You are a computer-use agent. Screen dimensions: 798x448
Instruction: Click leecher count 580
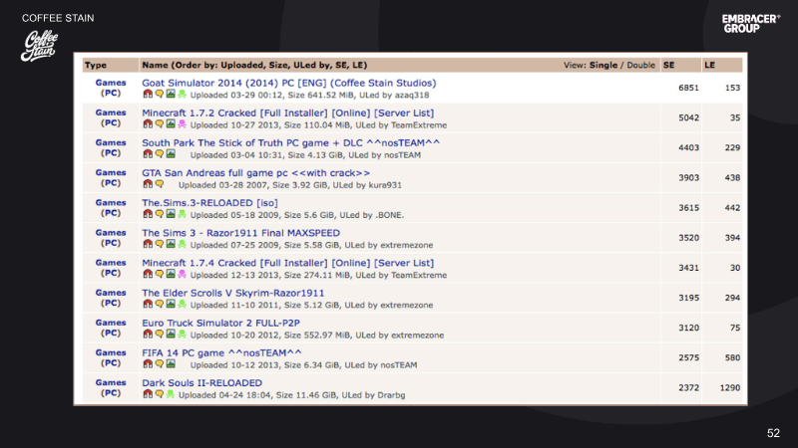[x=732, y=357]
